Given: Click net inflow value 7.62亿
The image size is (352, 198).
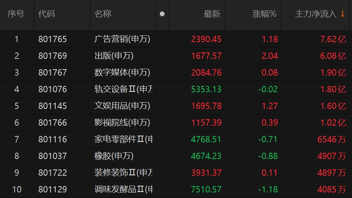Looking at the screenshot, I should [333, 39].
